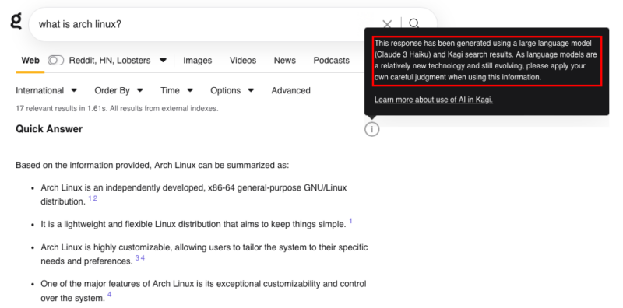This screenshot has height=308, width=623.
Task: Open citation 1 after 'keep things simple'
Action: 351,221
